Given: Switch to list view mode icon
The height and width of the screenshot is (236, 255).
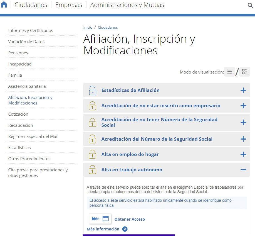Looking at the screenshot, I should 229,72.
